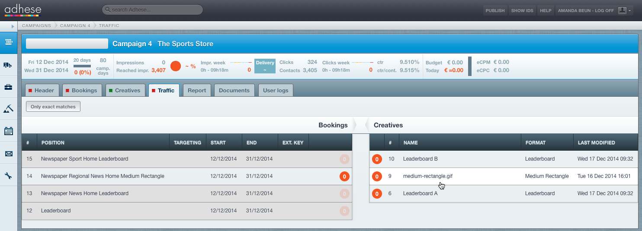Click The Sports Store advertiser name
642x231 pixels.
click(185, 44)
